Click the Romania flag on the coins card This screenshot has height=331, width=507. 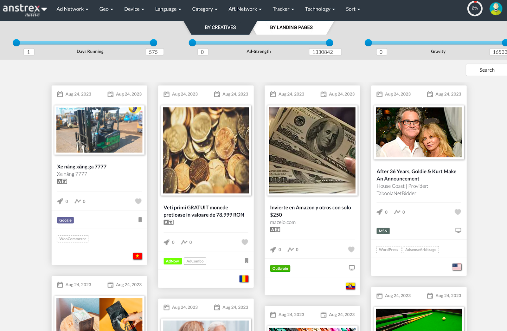click(244, 279)
